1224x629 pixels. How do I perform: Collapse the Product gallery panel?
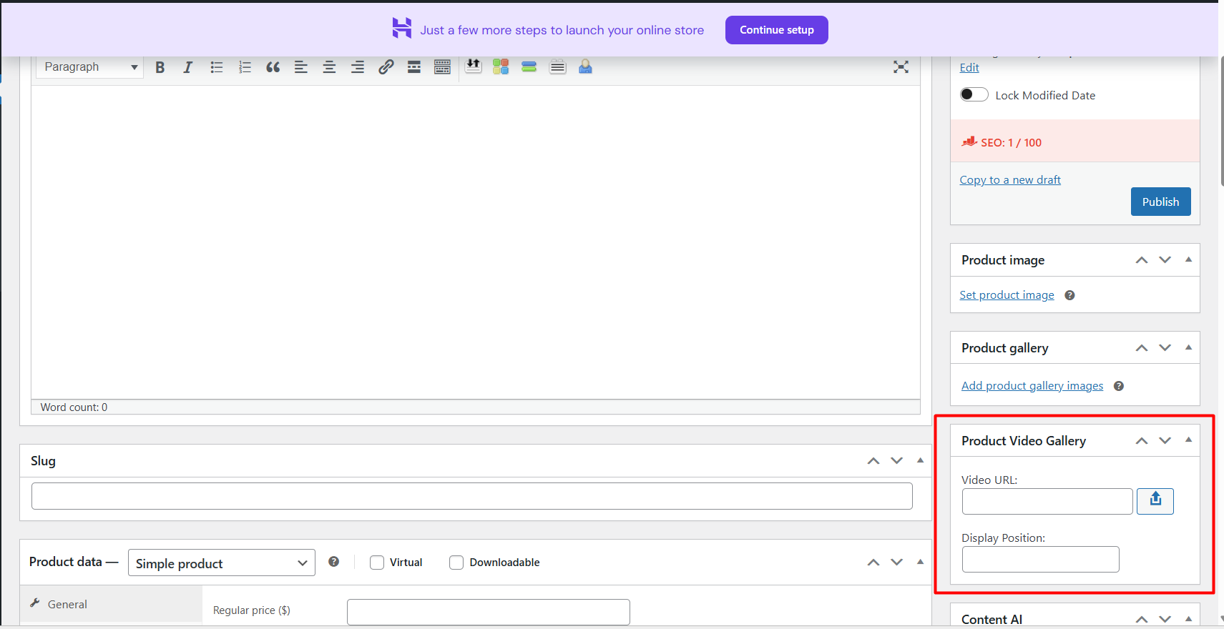tap(1188, 347)
